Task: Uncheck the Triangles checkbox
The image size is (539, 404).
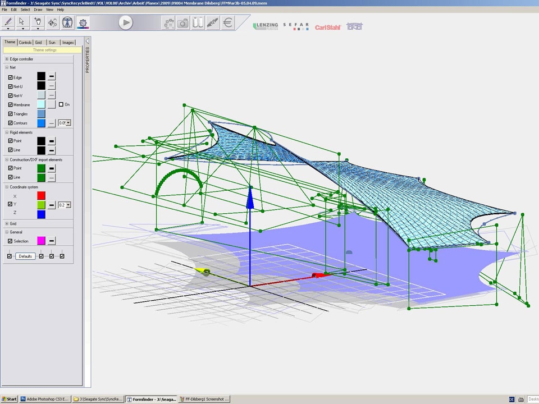Action: tap(10, 114)
